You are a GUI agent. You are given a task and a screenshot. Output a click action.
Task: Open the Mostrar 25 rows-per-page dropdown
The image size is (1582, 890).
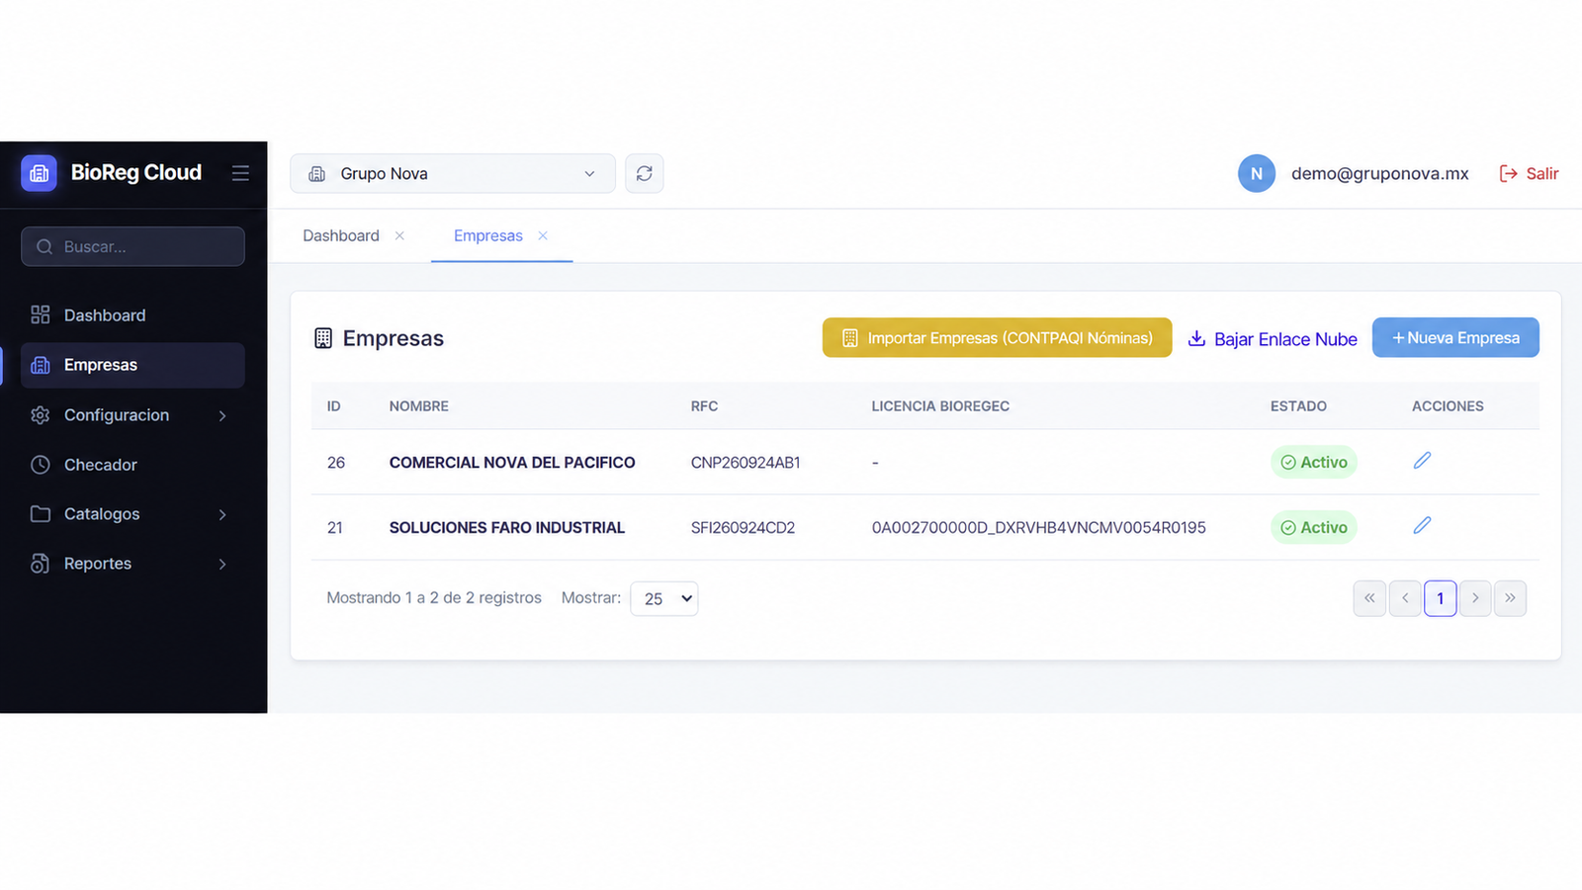[664, 598]
